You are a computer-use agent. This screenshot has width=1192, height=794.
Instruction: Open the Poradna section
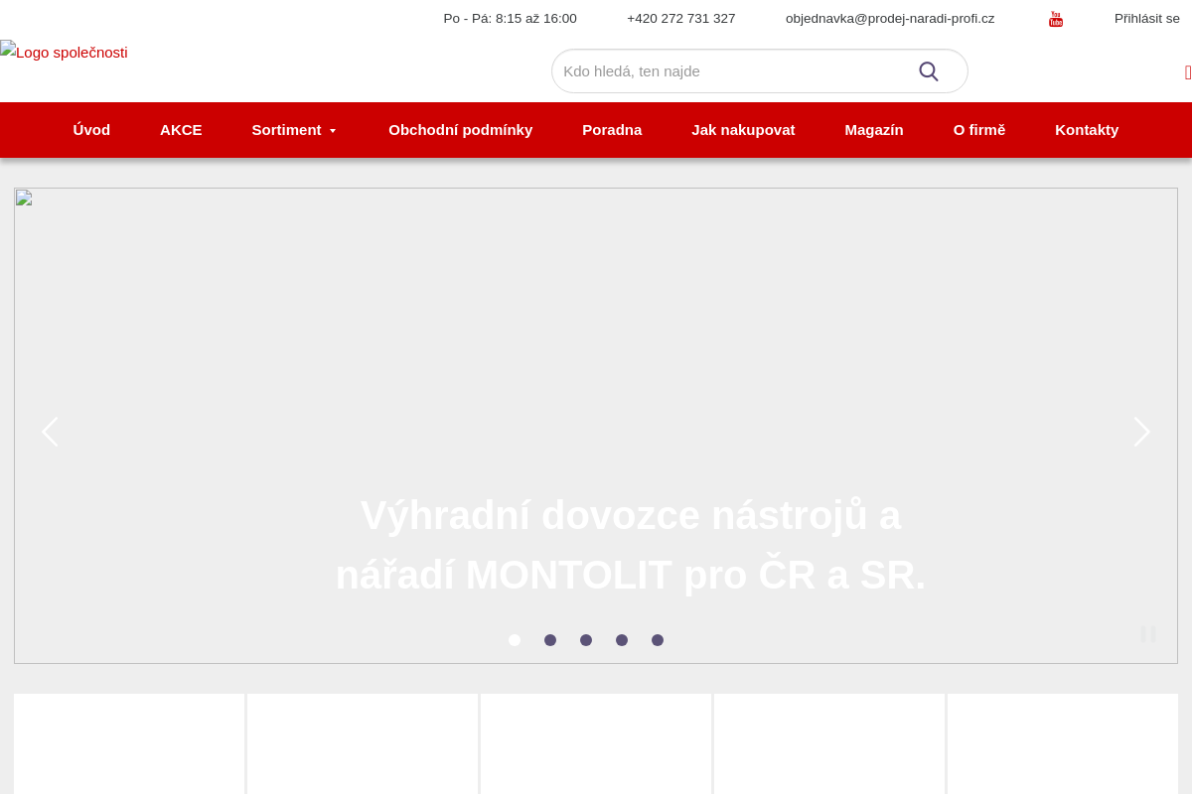coord(612,130)
